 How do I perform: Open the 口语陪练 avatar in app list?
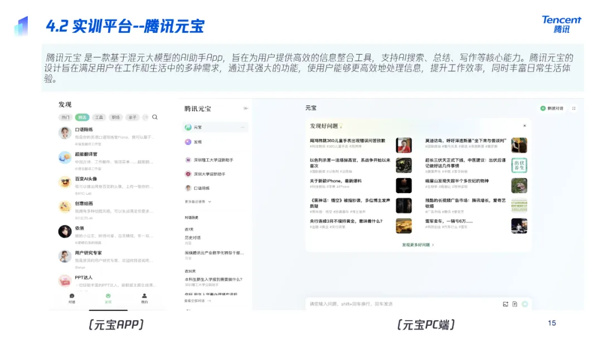pos(65,133)
